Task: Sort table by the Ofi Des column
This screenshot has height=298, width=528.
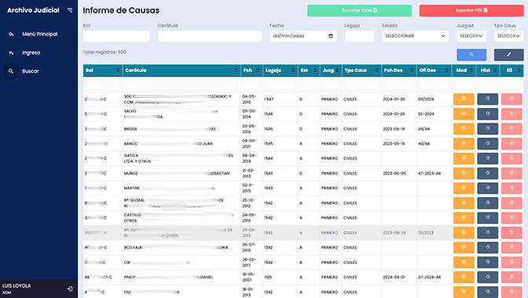Action: pyautogui.click(x=434, y=71)
